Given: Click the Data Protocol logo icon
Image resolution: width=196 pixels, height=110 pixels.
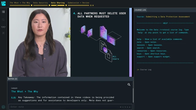Looking at the screenshot, I should (3, 3).
